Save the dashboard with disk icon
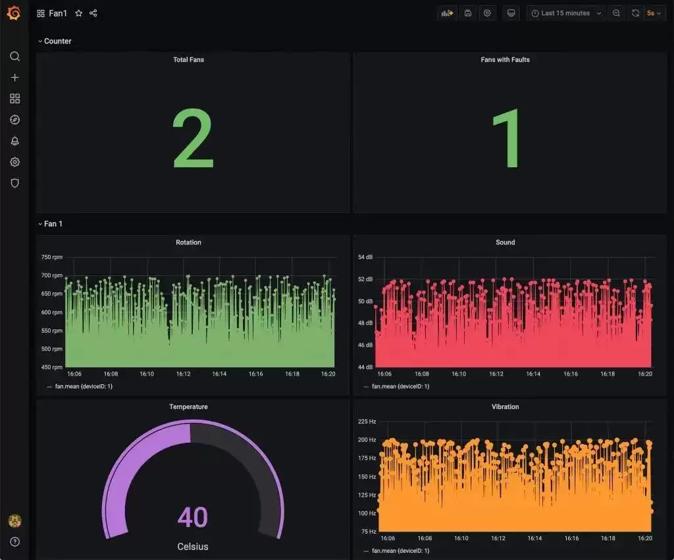 [468, 13]
